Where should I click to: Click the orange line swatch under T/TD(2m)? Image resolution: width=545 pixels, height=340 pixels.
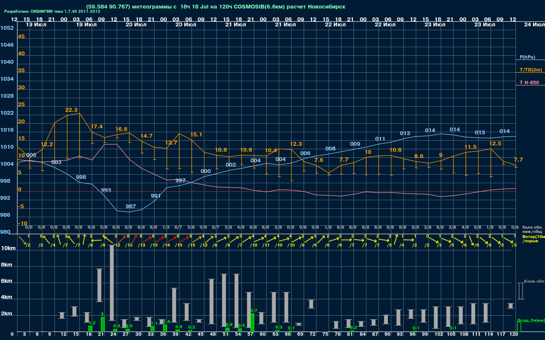[x=530, y=73]
